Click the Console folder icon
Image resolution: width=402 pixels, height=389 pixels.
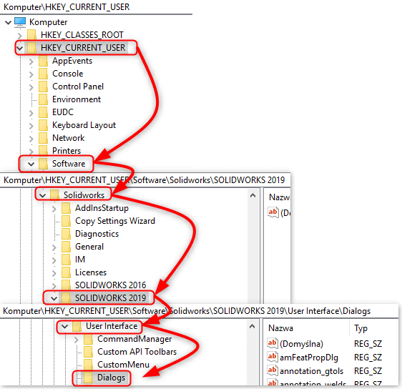coord(43,74)
